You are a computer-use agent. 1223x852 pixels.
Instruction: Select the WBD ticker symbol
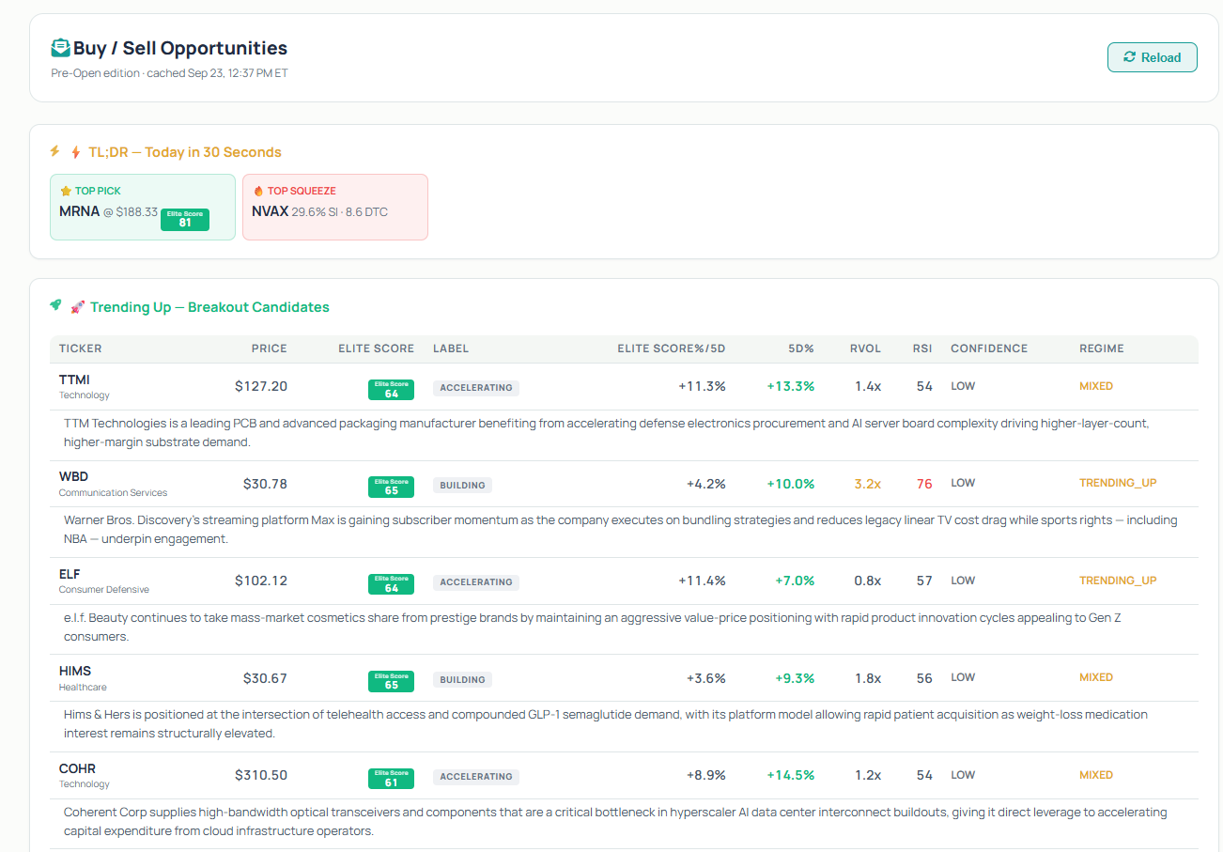point(73,476)
